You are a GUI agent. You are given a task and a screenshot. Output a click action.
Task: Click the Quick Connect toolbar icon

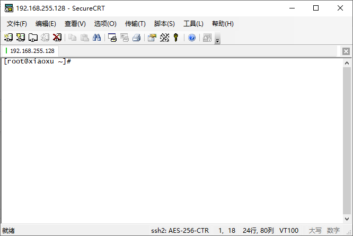[x=21, y=38]
